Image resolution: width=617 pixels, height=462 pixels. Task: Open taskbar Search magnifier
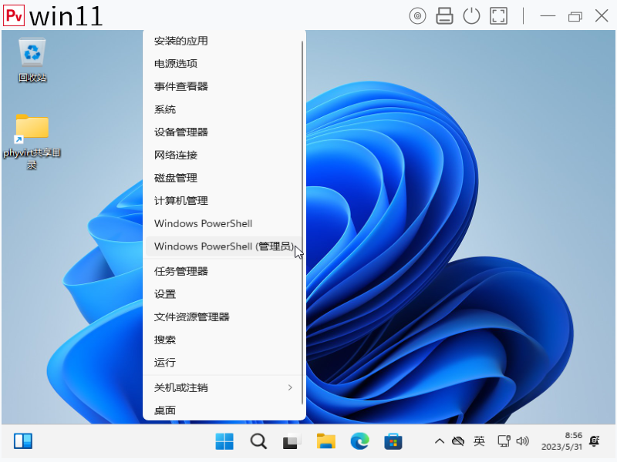(x=258, y=441)
